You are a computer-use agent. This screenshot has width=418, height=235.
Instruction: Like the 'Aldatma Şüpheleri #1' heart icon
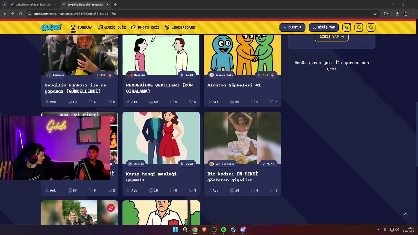(x=272, y=102)
